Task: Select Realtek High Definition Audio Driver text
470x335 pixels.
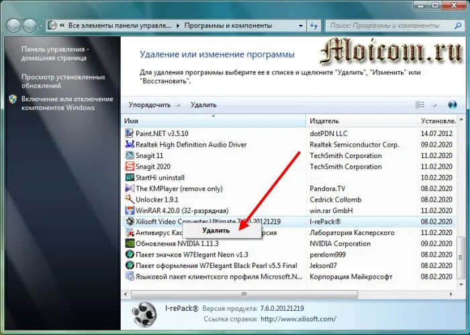Action: click(191, 145)
